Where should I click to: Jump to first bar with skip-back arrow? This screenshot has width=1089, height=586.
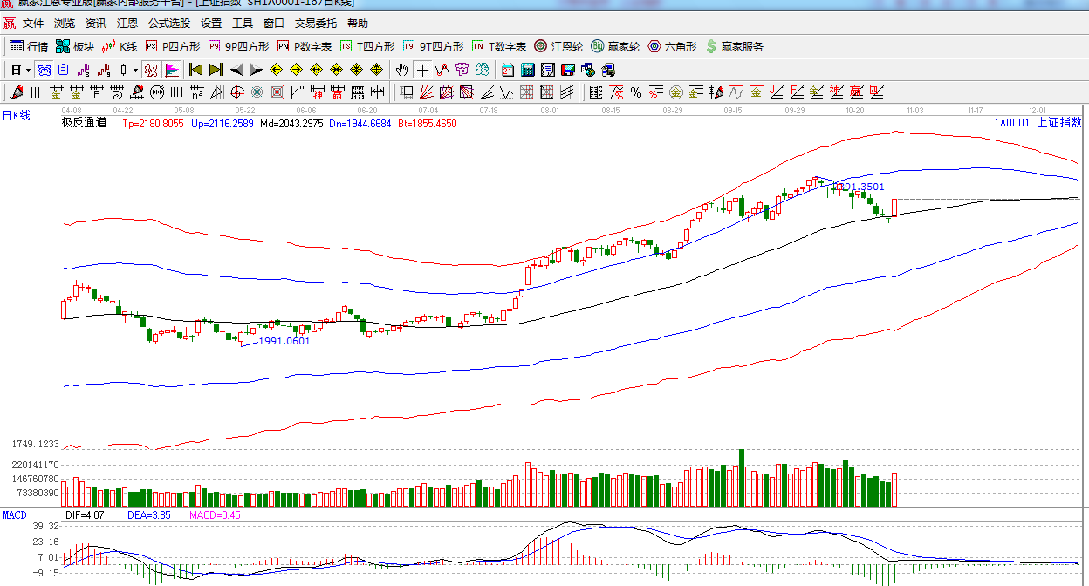[x=195, y=70]
